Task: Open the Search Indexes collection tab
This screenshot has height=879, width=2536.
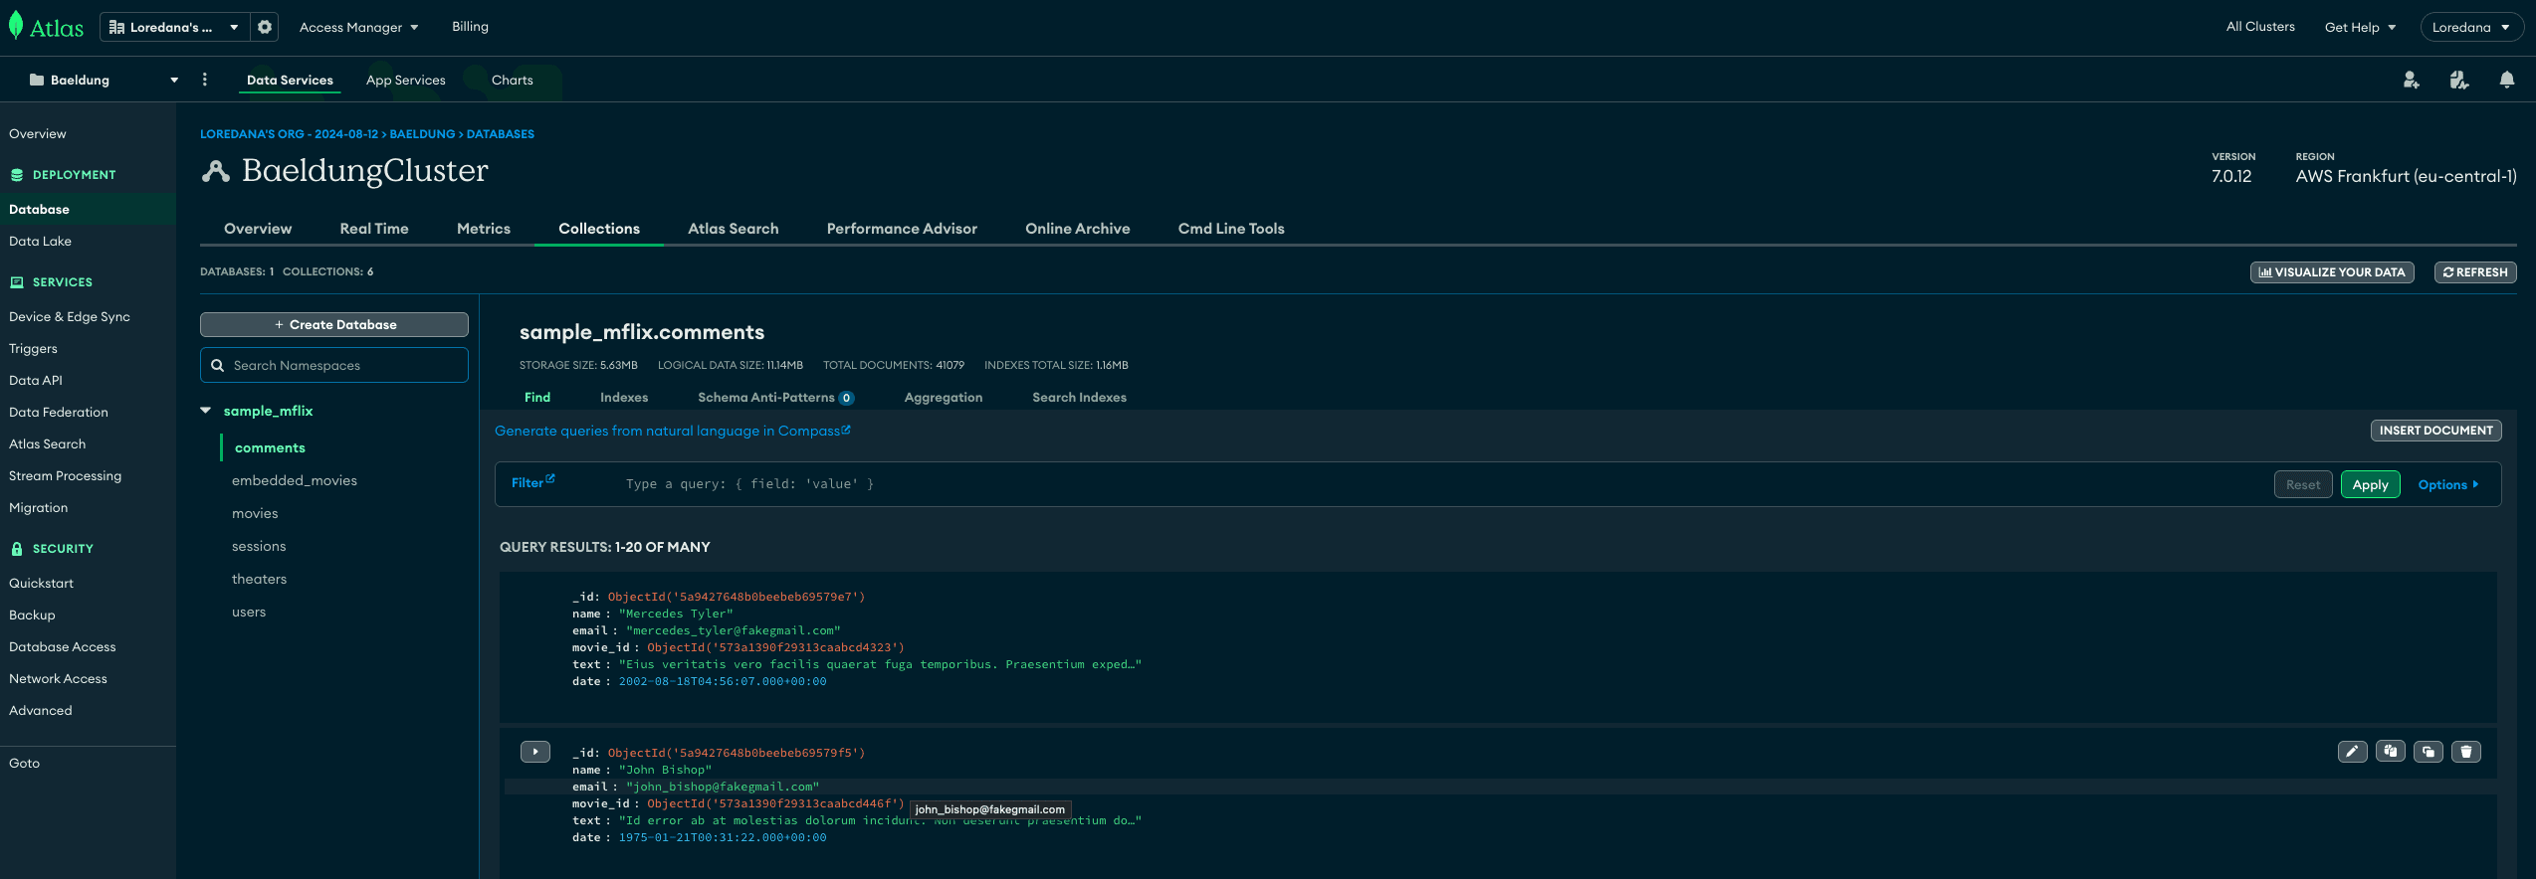Action: (x=1079, y=397)
